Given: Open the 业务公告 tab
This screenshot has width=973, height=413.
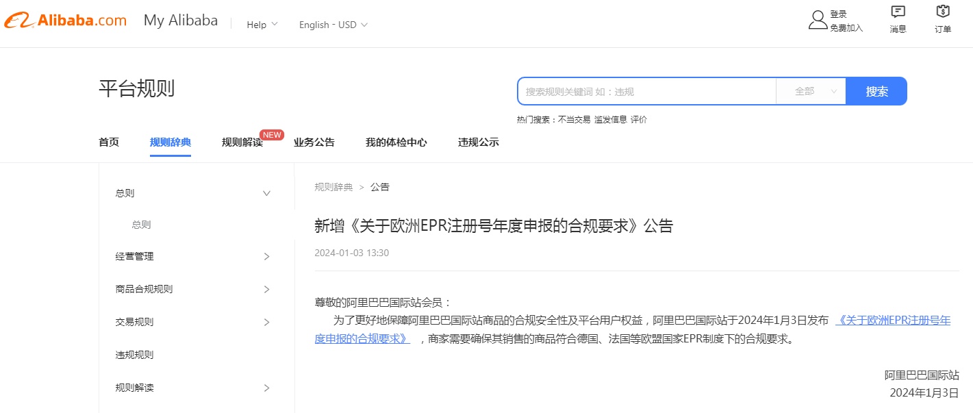Looking at the screenshot, I should pos(314,142).
